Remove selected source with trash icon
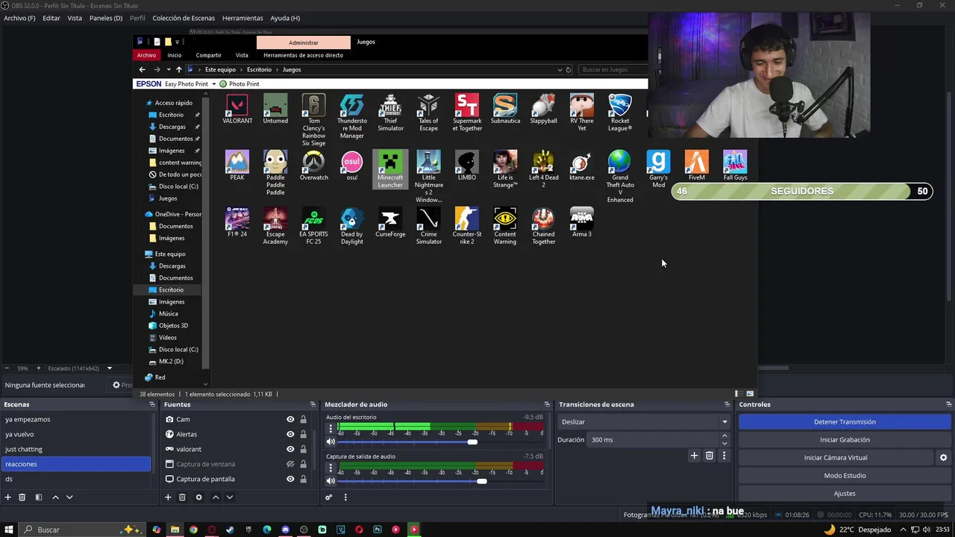 click(182, 497)
